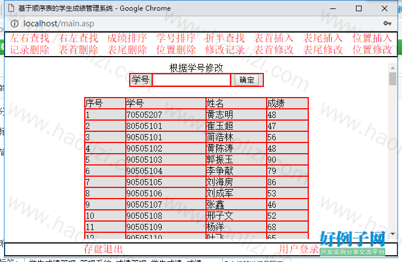Viewport: 402px width, 262px height.
Task: Click the 表首修改 link
Action: tap(274, 50)
